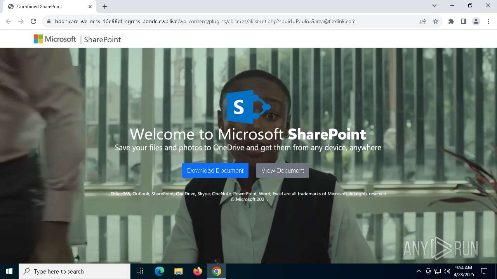The image size is (497, 279).
Task: Open the clock showing 9:54 AM
Action: click(x=464, y=271)
